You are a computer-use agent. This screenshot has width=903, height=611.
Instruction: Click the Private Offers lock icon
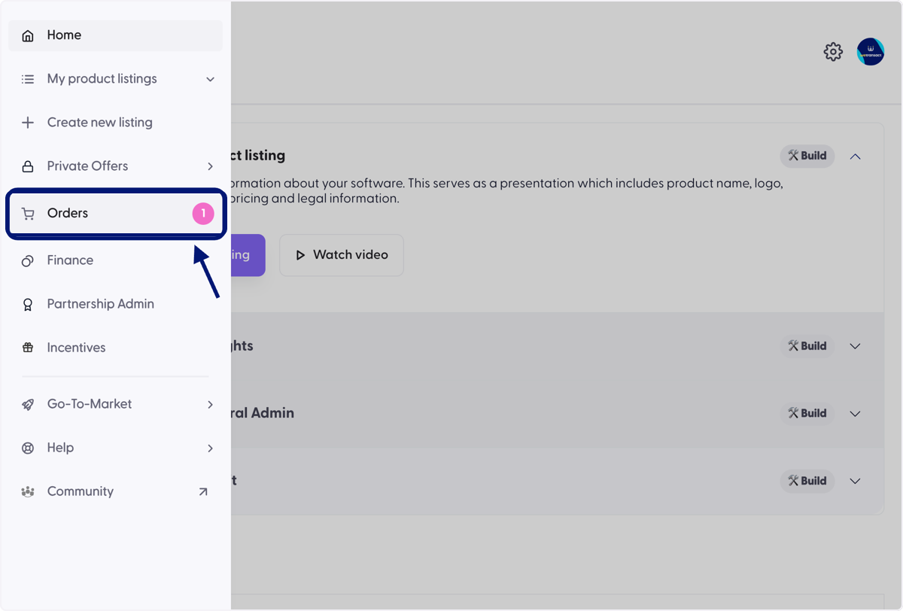point(28,166)
